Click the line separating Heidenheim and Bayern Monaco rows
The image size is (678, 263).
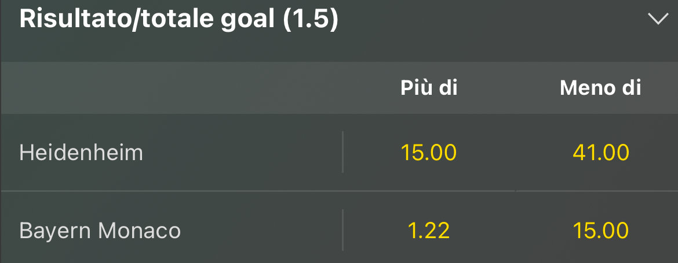pyautogui.click(x=232, y=191)
